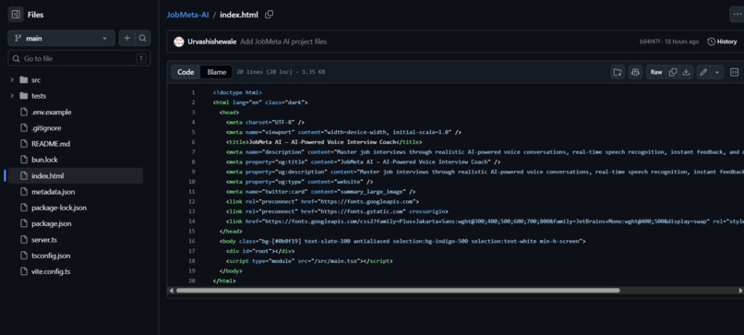Switch to the Blame tab
Screen dimensions: 744x335
point(216,72)
